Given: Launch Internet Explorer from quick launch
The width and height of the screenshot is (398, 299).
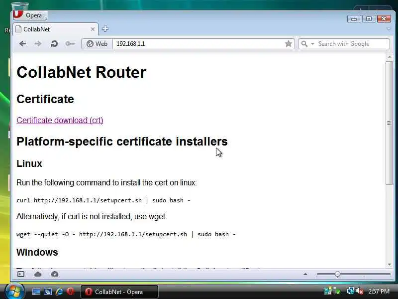Looking at the screenshot, I should 59,292.
